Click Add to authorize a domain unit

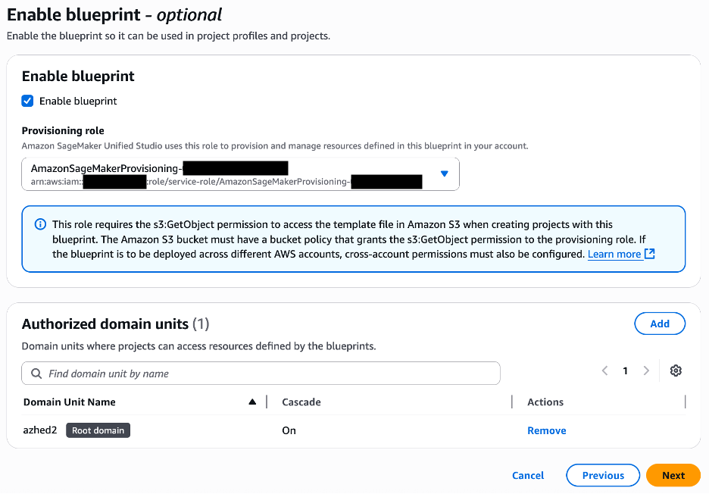pyautogui.click(x=659, y=324)
